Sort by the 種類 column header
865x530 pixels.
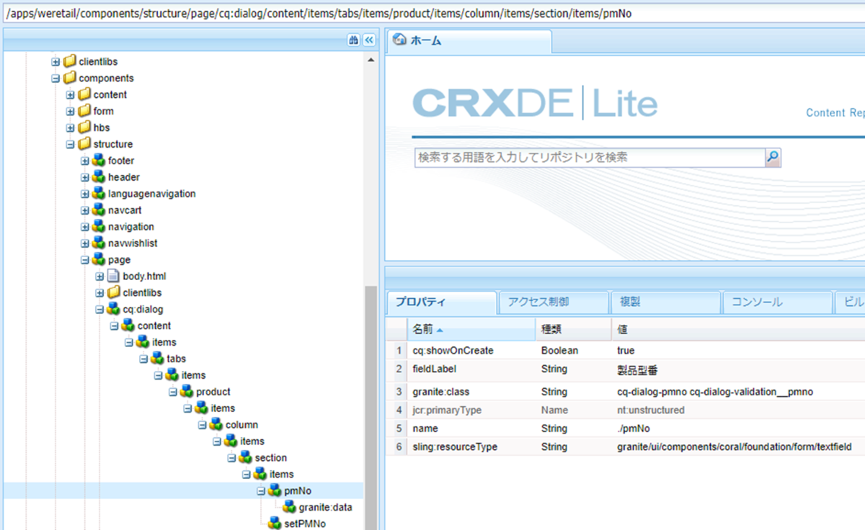[574, 329]
